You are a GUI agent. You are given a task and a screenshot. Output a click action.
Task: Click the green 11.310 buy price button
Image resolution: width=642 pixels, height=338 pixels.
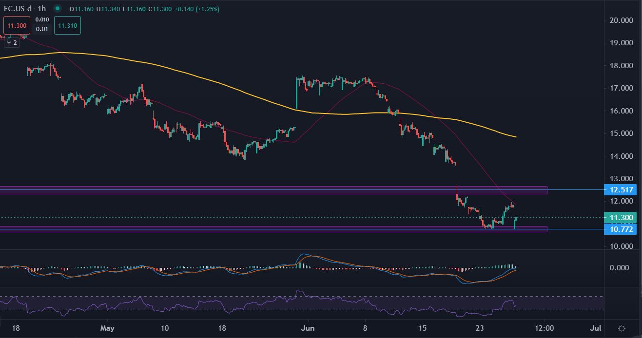(x=67, y=25)
